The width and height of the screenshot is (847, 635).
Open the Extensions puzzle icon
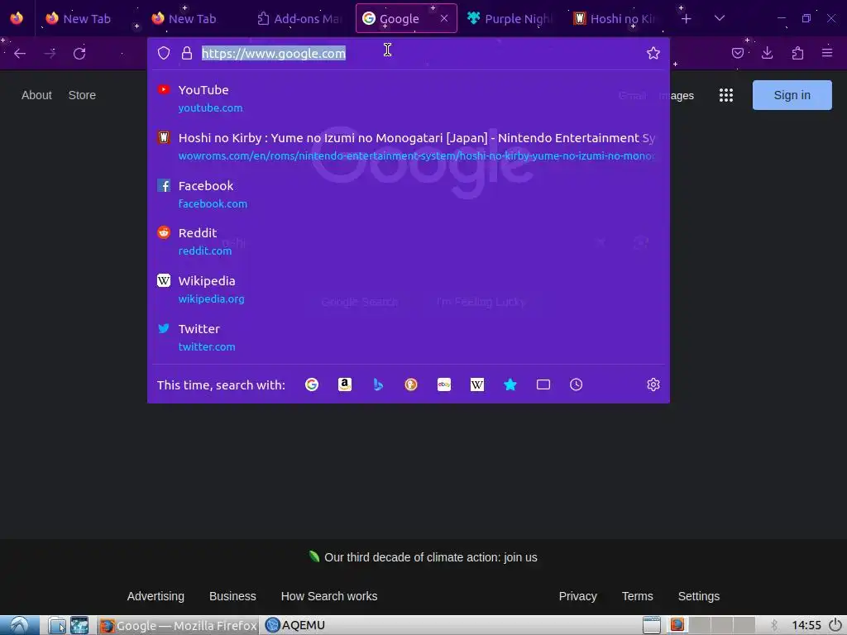pos(797,53)
